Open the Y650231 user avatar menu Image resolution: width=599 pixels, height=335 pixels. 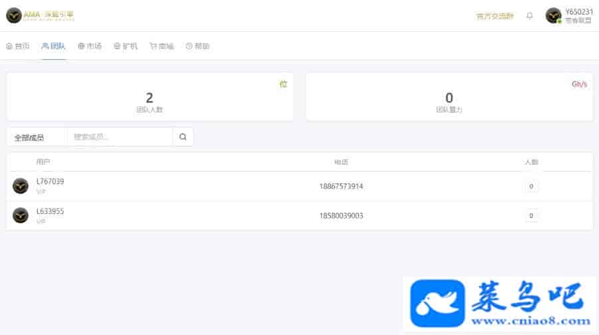553,16
